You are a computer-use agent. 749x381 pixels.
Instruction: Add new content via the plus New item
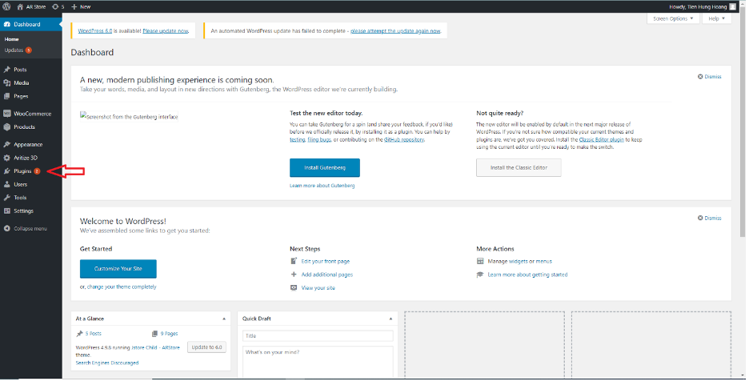point(81,6)
